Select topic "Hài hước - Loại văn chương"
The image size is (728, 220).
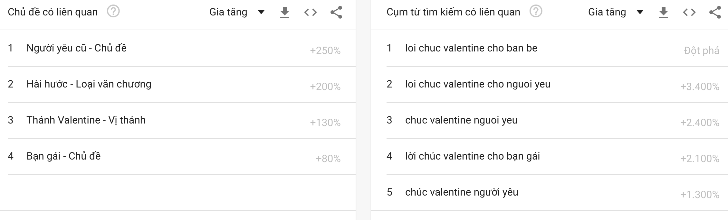point(89,84)
